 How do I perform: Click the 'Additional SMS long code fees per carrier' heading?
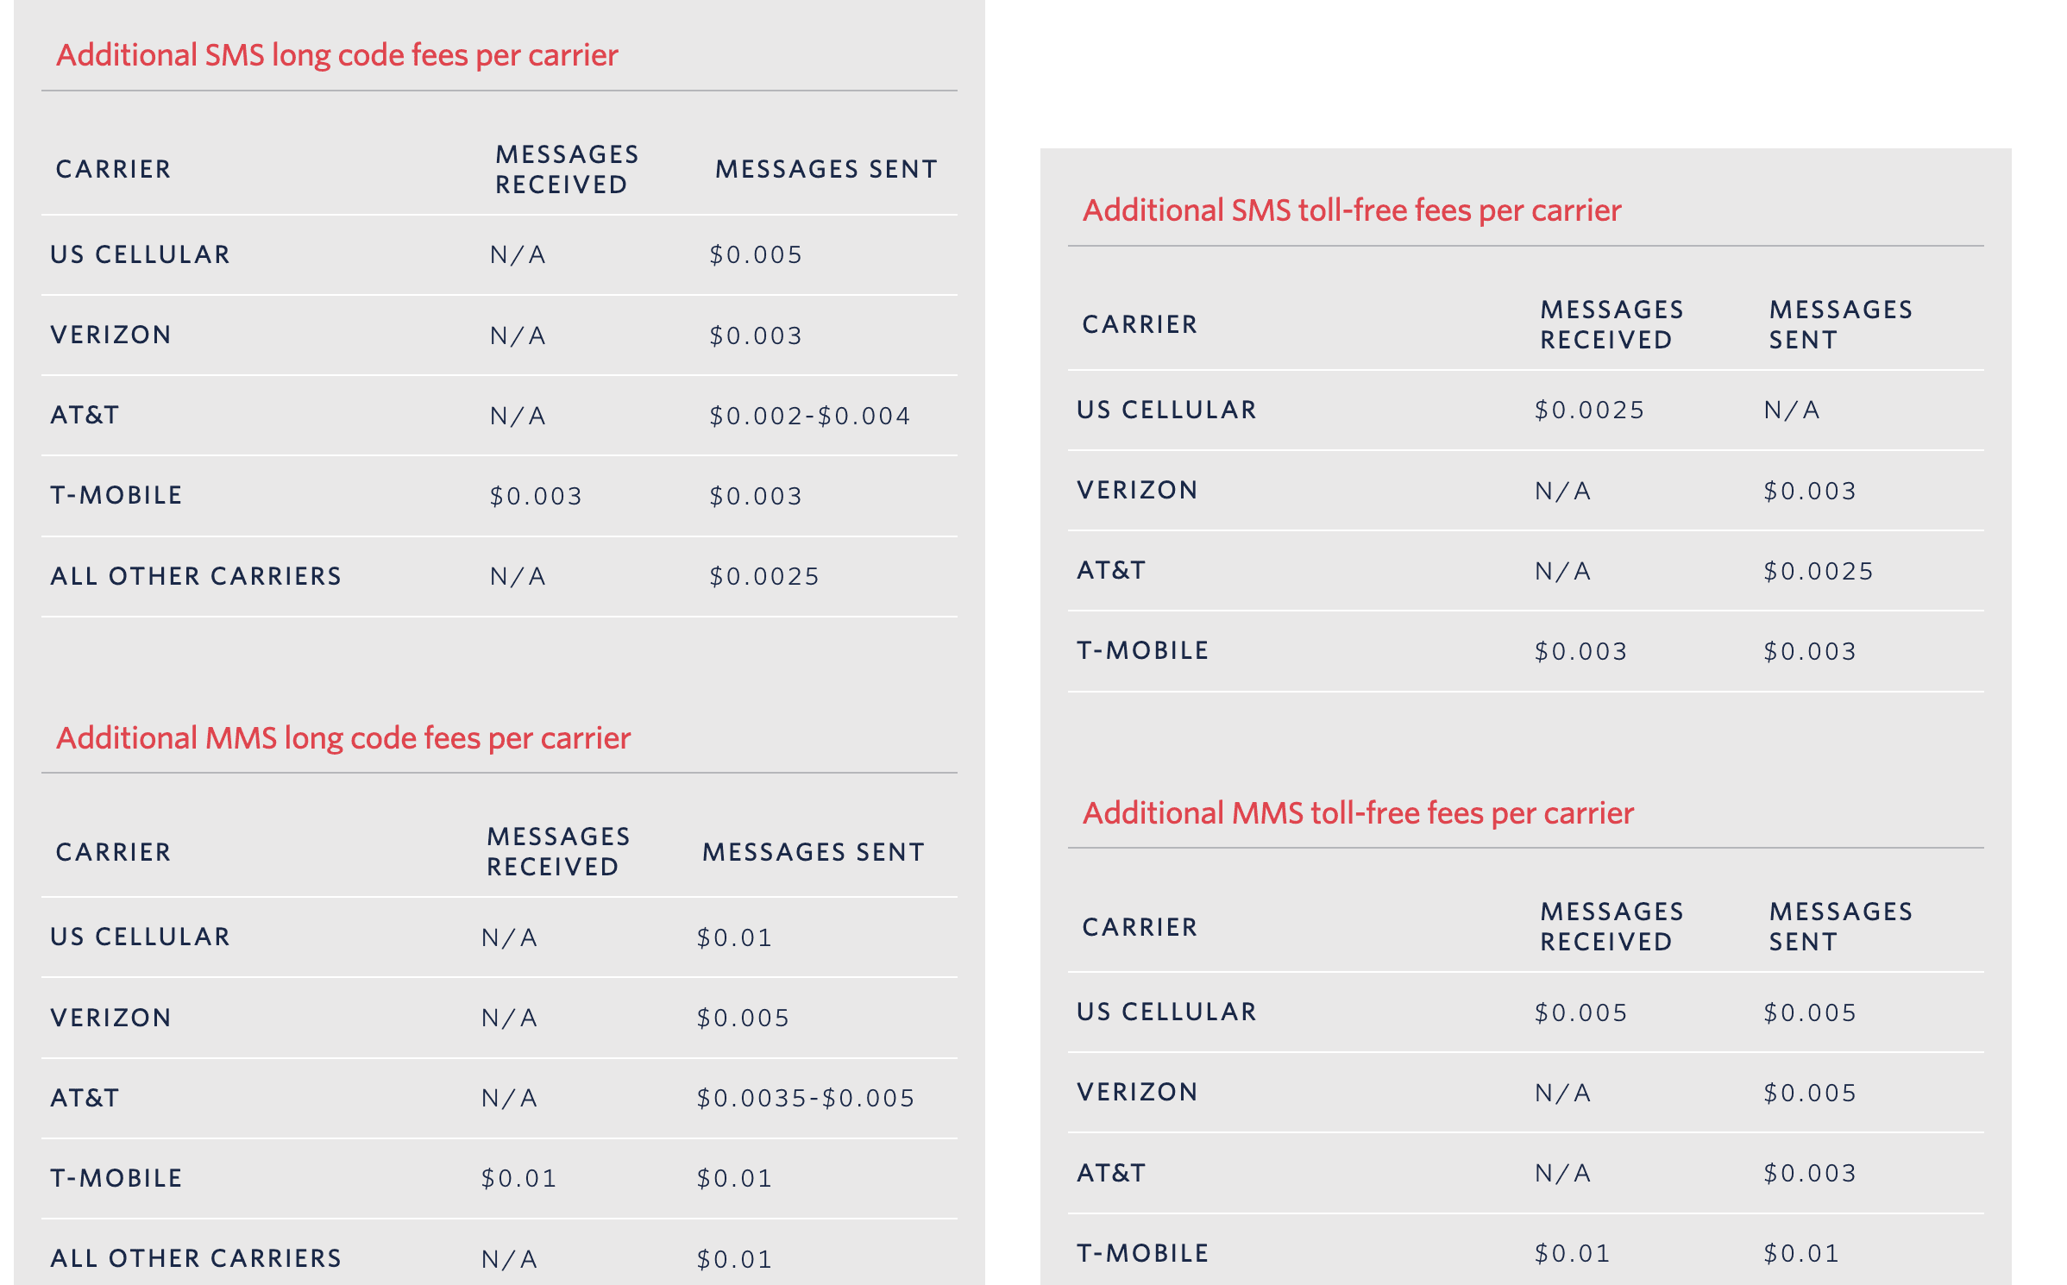click(x=336, y=55)
